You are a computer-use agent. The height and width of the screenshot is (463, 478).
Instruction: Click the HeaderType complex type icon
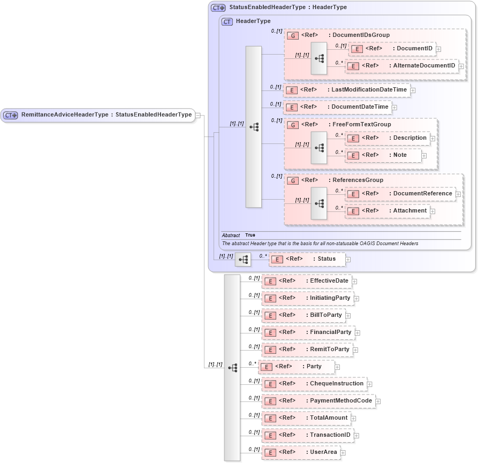click(226, 21)
